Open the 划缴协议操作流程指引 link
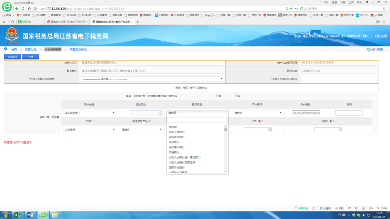Viewport: 390px width, 219px height. (18, 142)
